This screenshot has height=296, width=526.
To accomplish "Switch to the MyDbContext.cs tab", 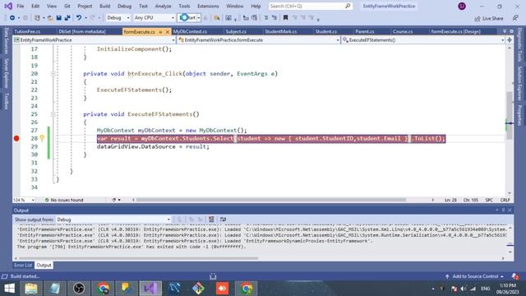I will tap(190, 31).
